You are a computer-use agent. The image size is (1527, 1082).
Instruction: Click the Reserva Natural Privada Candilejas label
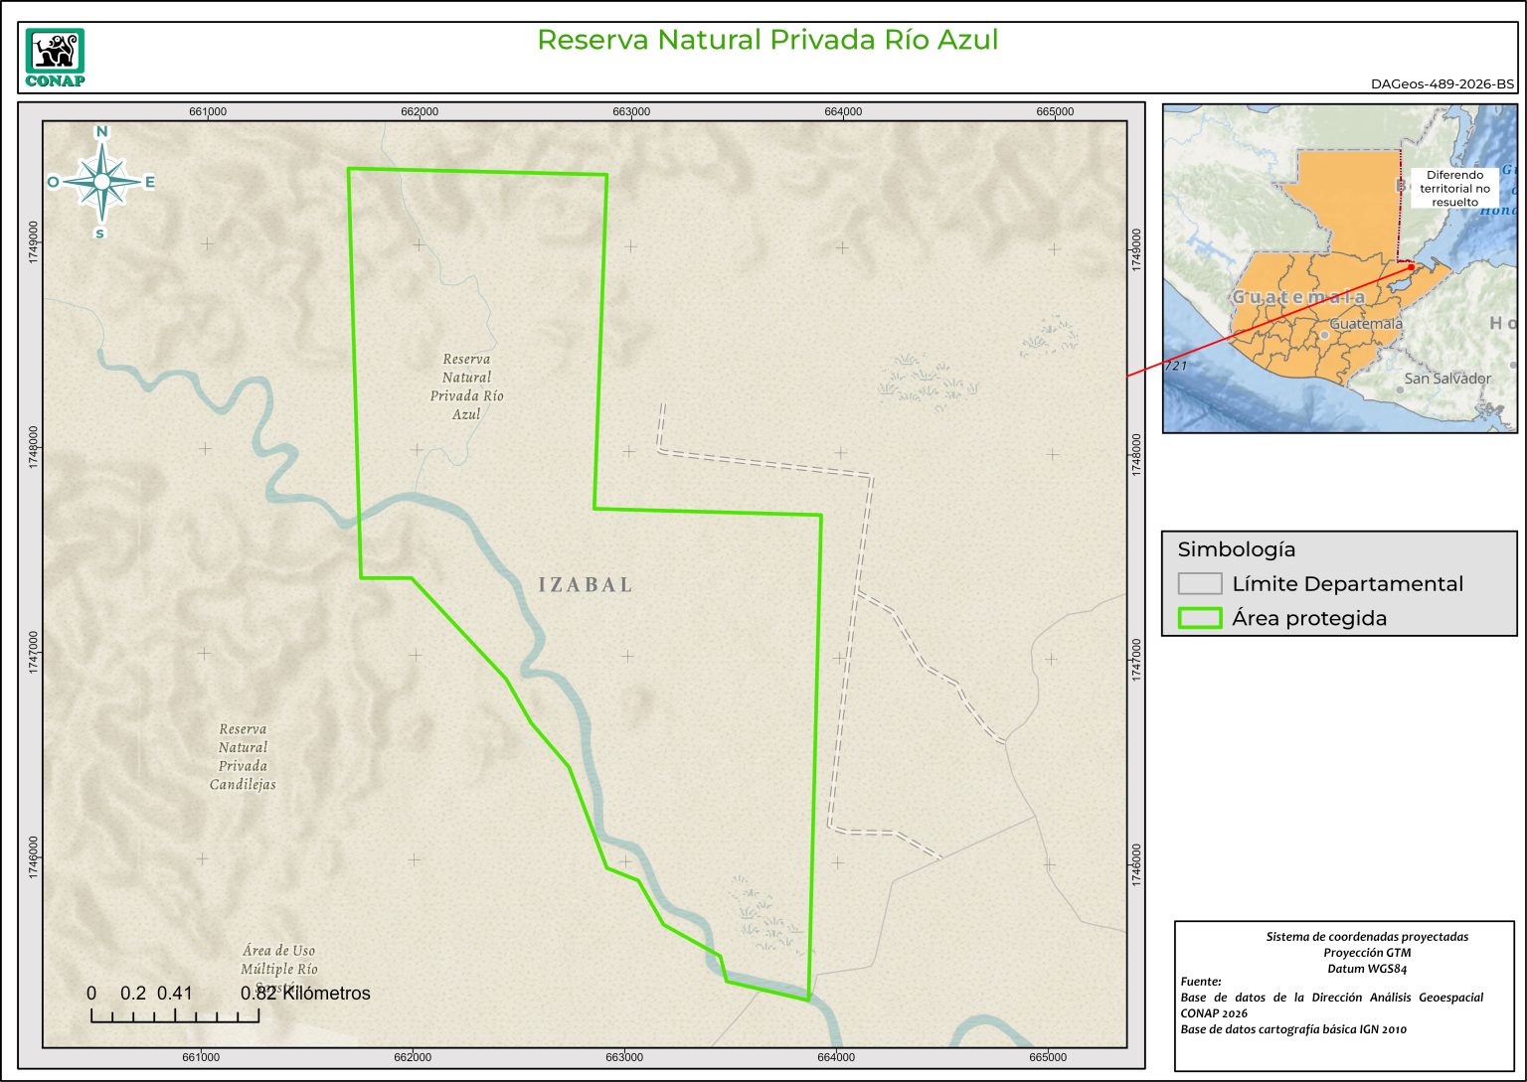[243, 757]
